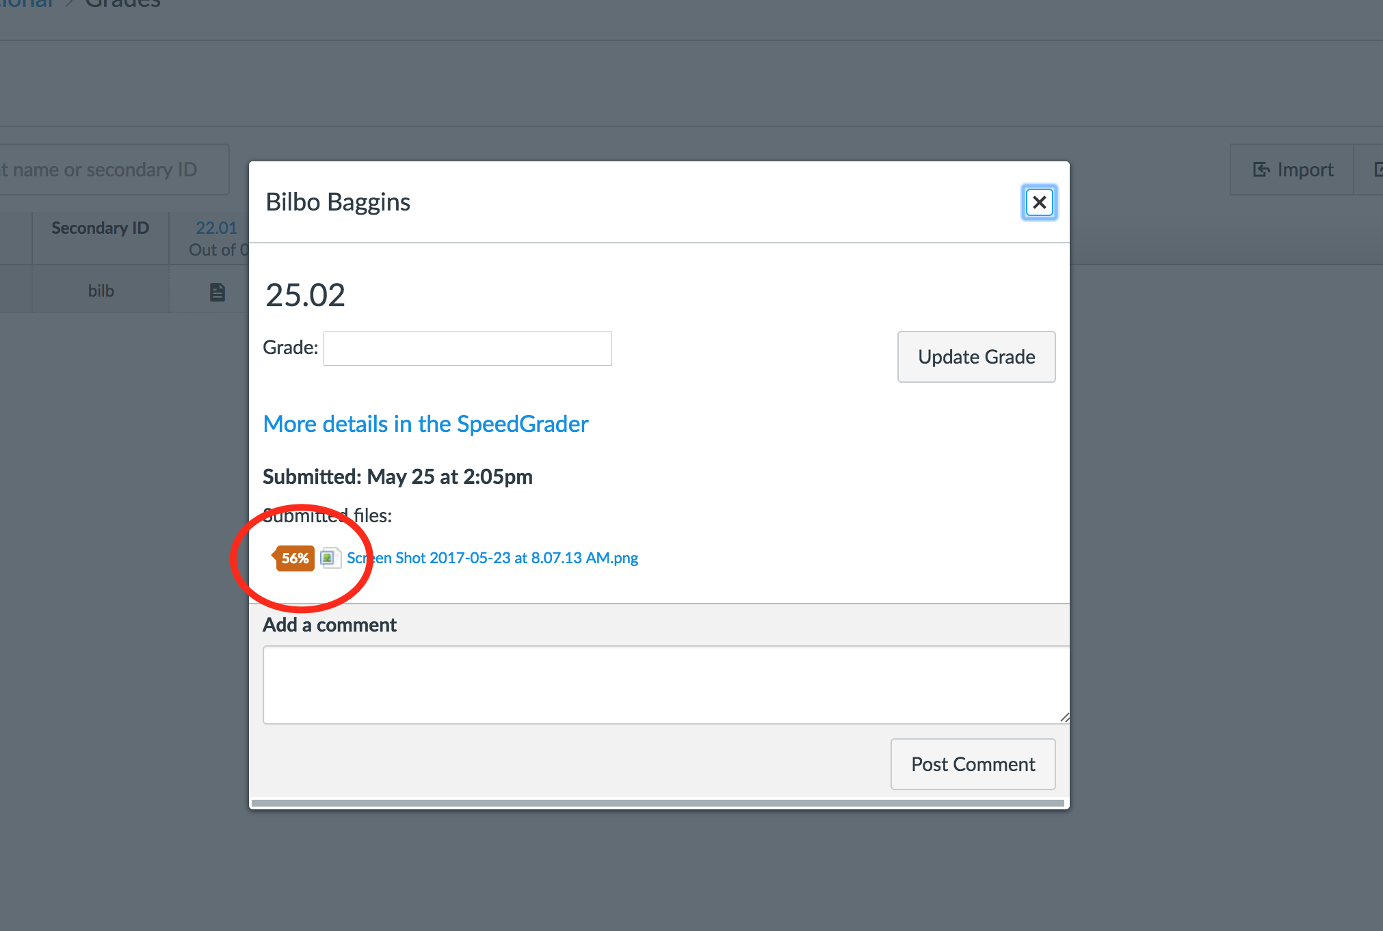
Task: Click the partially visible export icon right of Import
Action: (1376, 170)
